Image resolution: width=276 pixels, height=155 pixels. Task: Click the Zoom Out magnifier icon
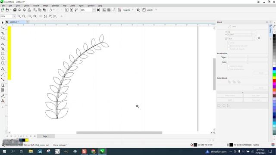coord(24,16)
